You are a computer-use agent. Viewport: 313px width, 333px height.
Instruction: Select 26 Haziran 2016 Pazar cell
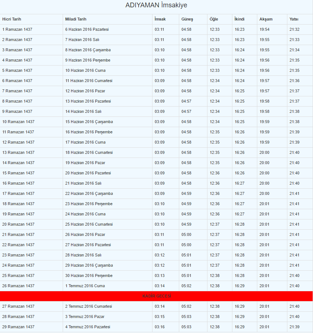85,235
